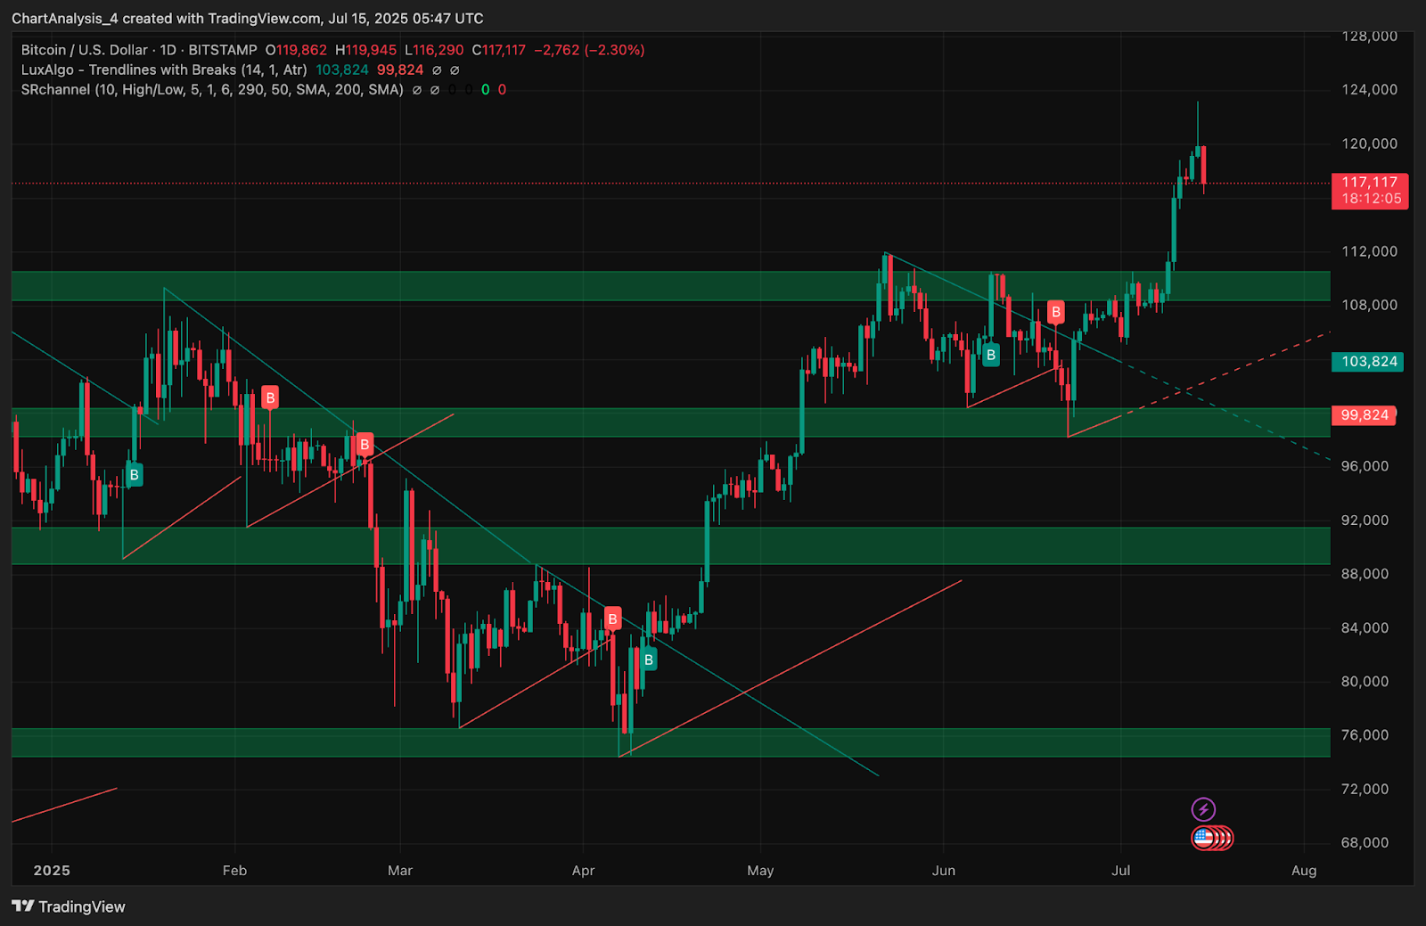Select the LuxAlgo Trendlines with Breaks indicator

164,70
